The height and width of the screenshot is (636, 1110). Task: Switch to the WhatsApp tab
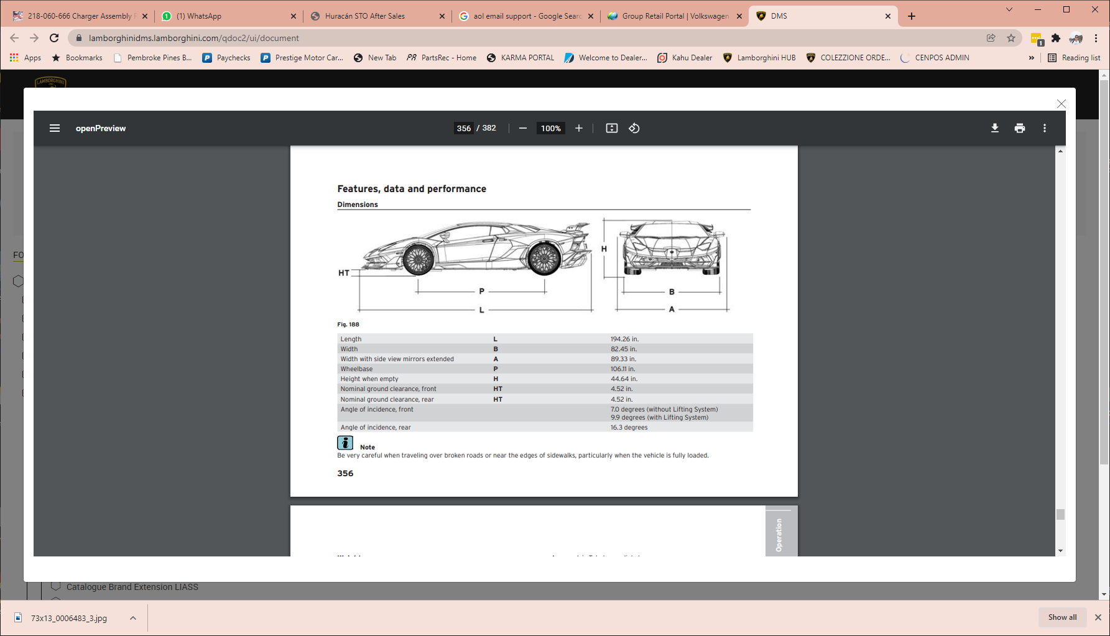199,16
